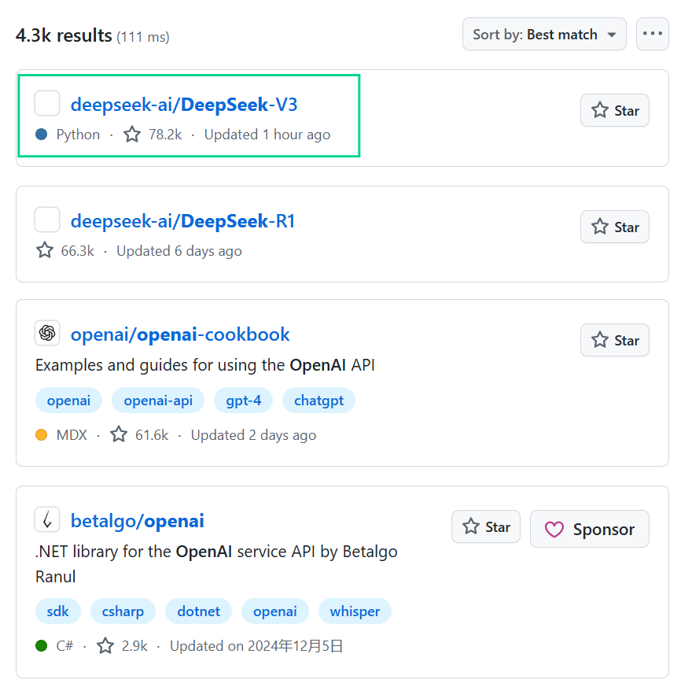Click the blue Python language dot

[x=42, y=135]
